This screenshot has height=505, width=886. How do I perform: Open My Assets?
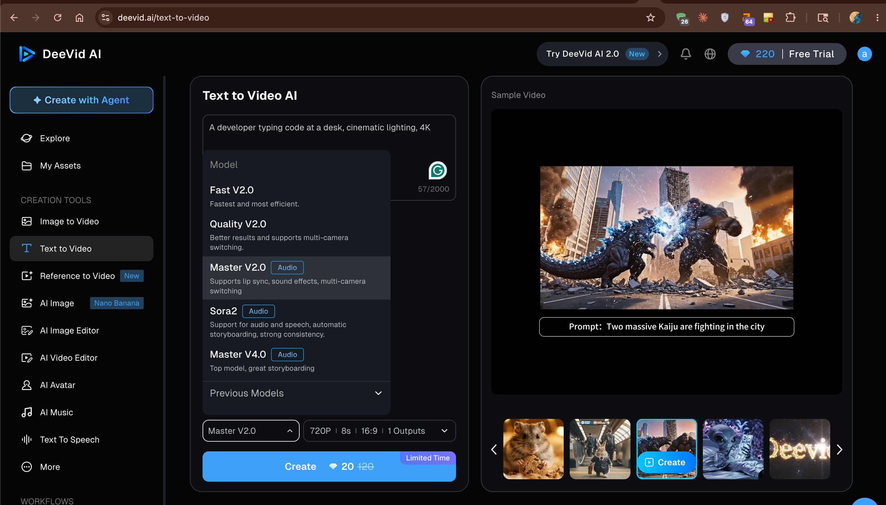click(82, 166)
